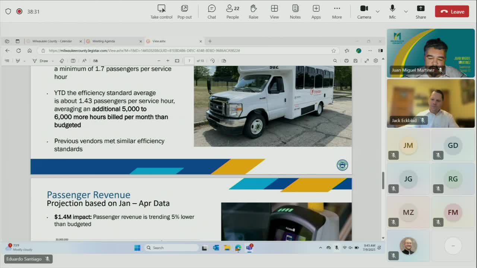Close the Milwaukee County - Calendar tab
Screen dimensions: 477x268
coord(80,41)
